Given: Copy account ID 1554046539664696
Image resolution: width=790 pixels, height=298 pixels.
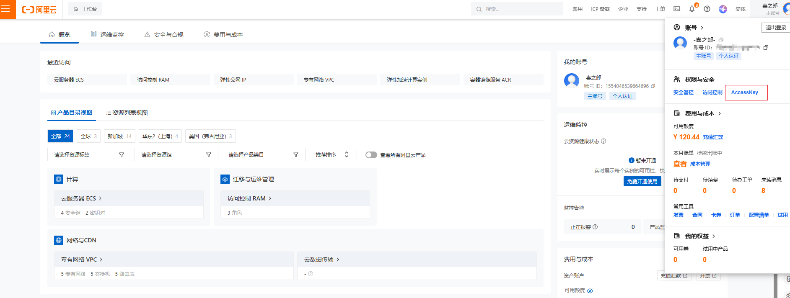Looking at the screenshot, I should (x=653, y=86).
